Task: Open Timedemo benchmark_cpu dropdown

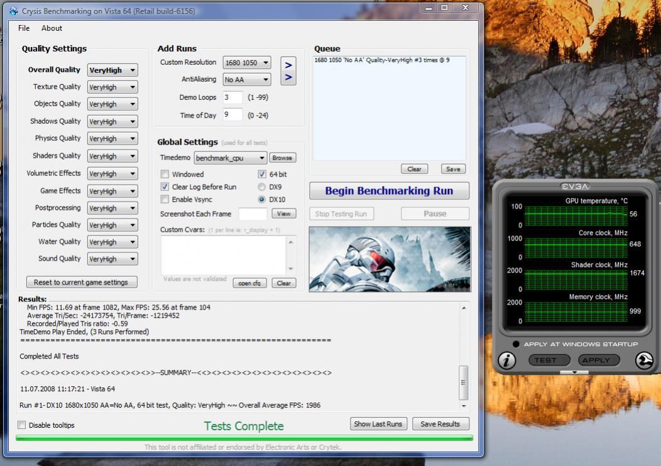Action: click(x=230, y=158)
